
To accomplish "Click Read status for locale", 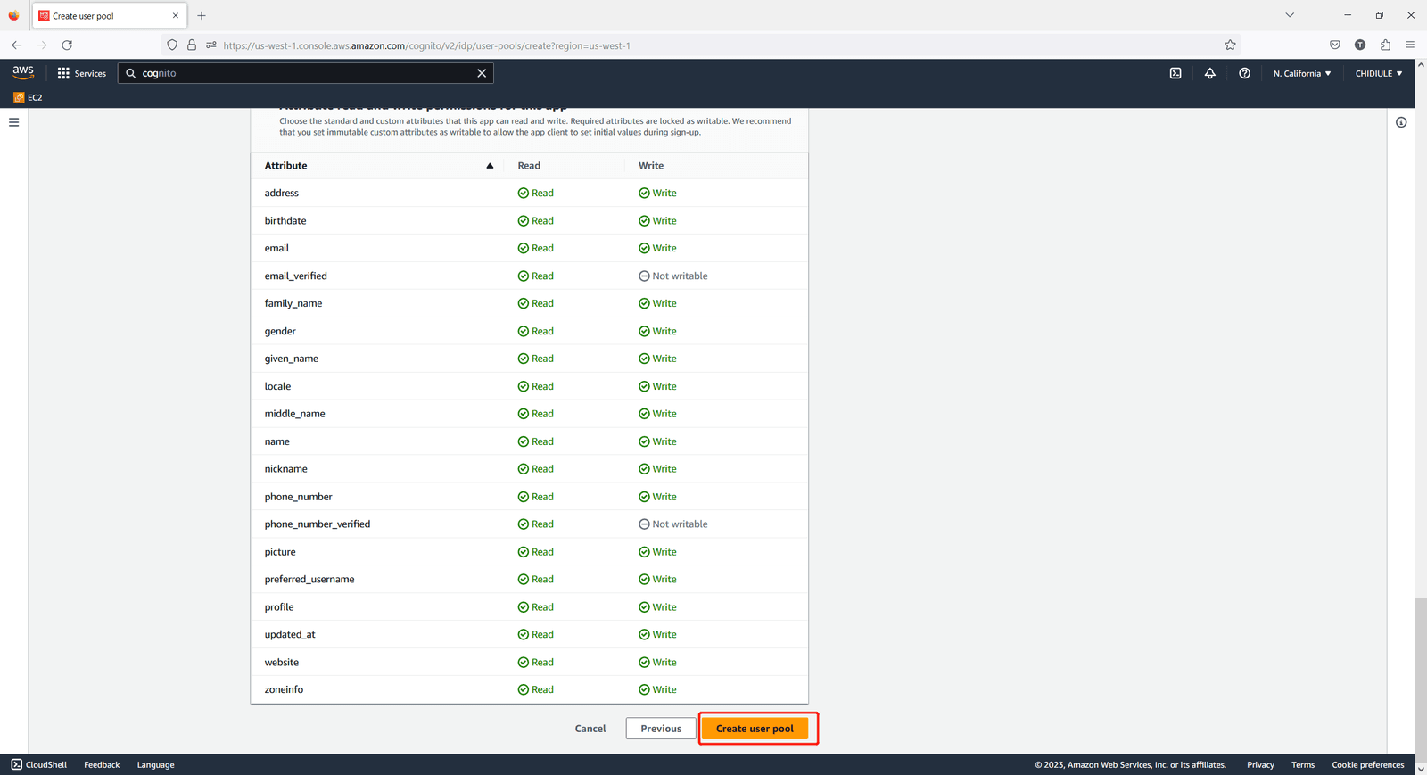I will point(535,386).
